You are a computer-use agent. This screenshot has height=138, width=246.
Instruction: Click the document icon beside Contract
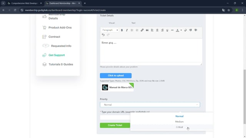[45, 37]
